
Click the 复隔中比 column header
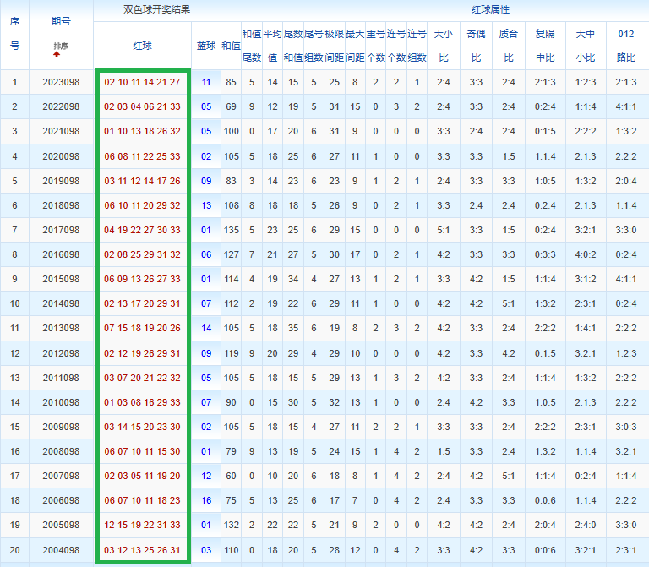point(545,46)
